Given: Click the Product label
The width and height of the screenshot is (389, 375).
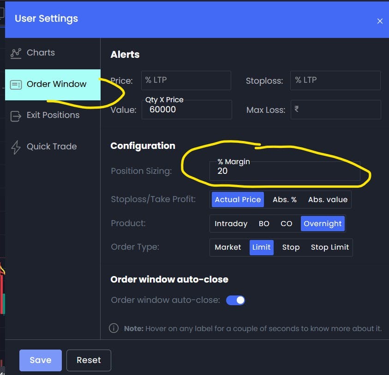Looking at the screenshot, I should point(128,223).
